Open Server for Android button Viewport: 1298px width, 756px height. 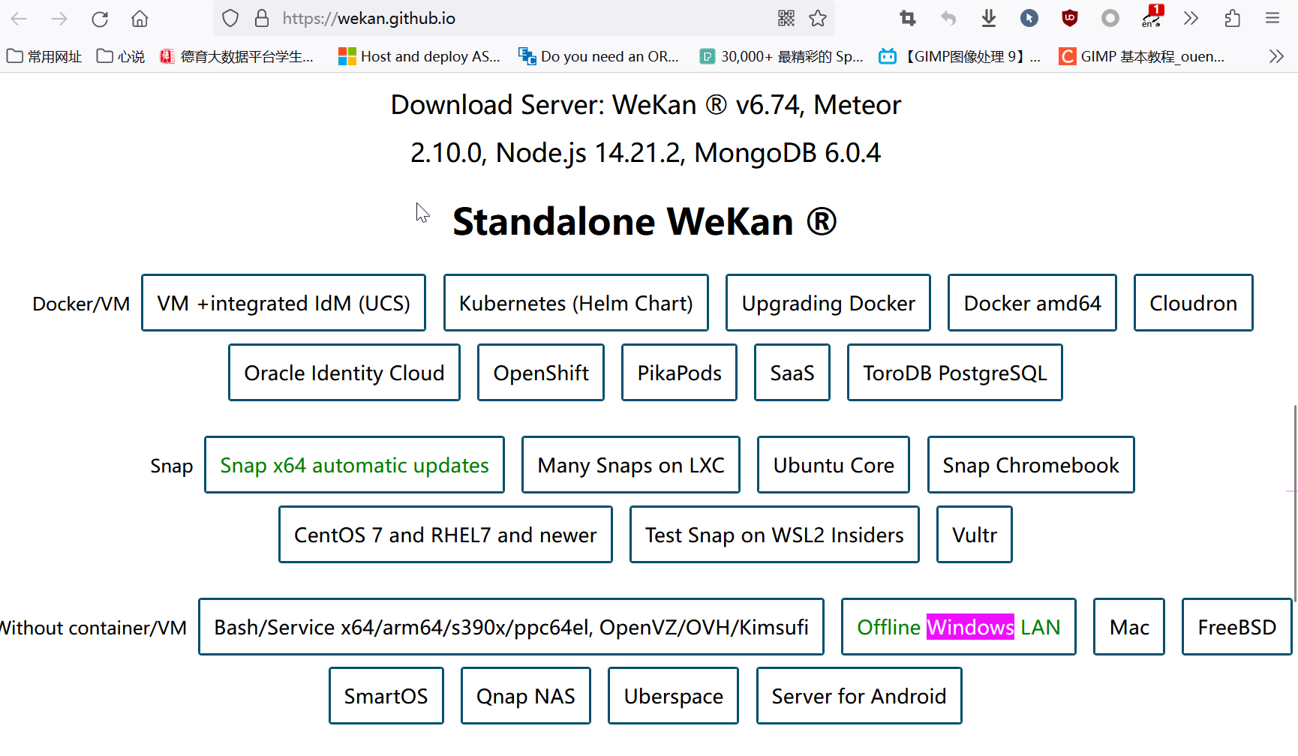click(859, 696)
